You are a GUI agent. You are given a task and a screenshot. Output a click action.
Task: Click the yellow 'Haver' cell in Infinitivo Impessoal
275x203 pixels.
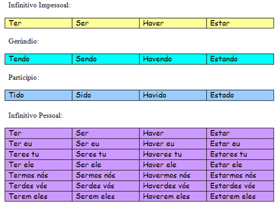[173, 23]
